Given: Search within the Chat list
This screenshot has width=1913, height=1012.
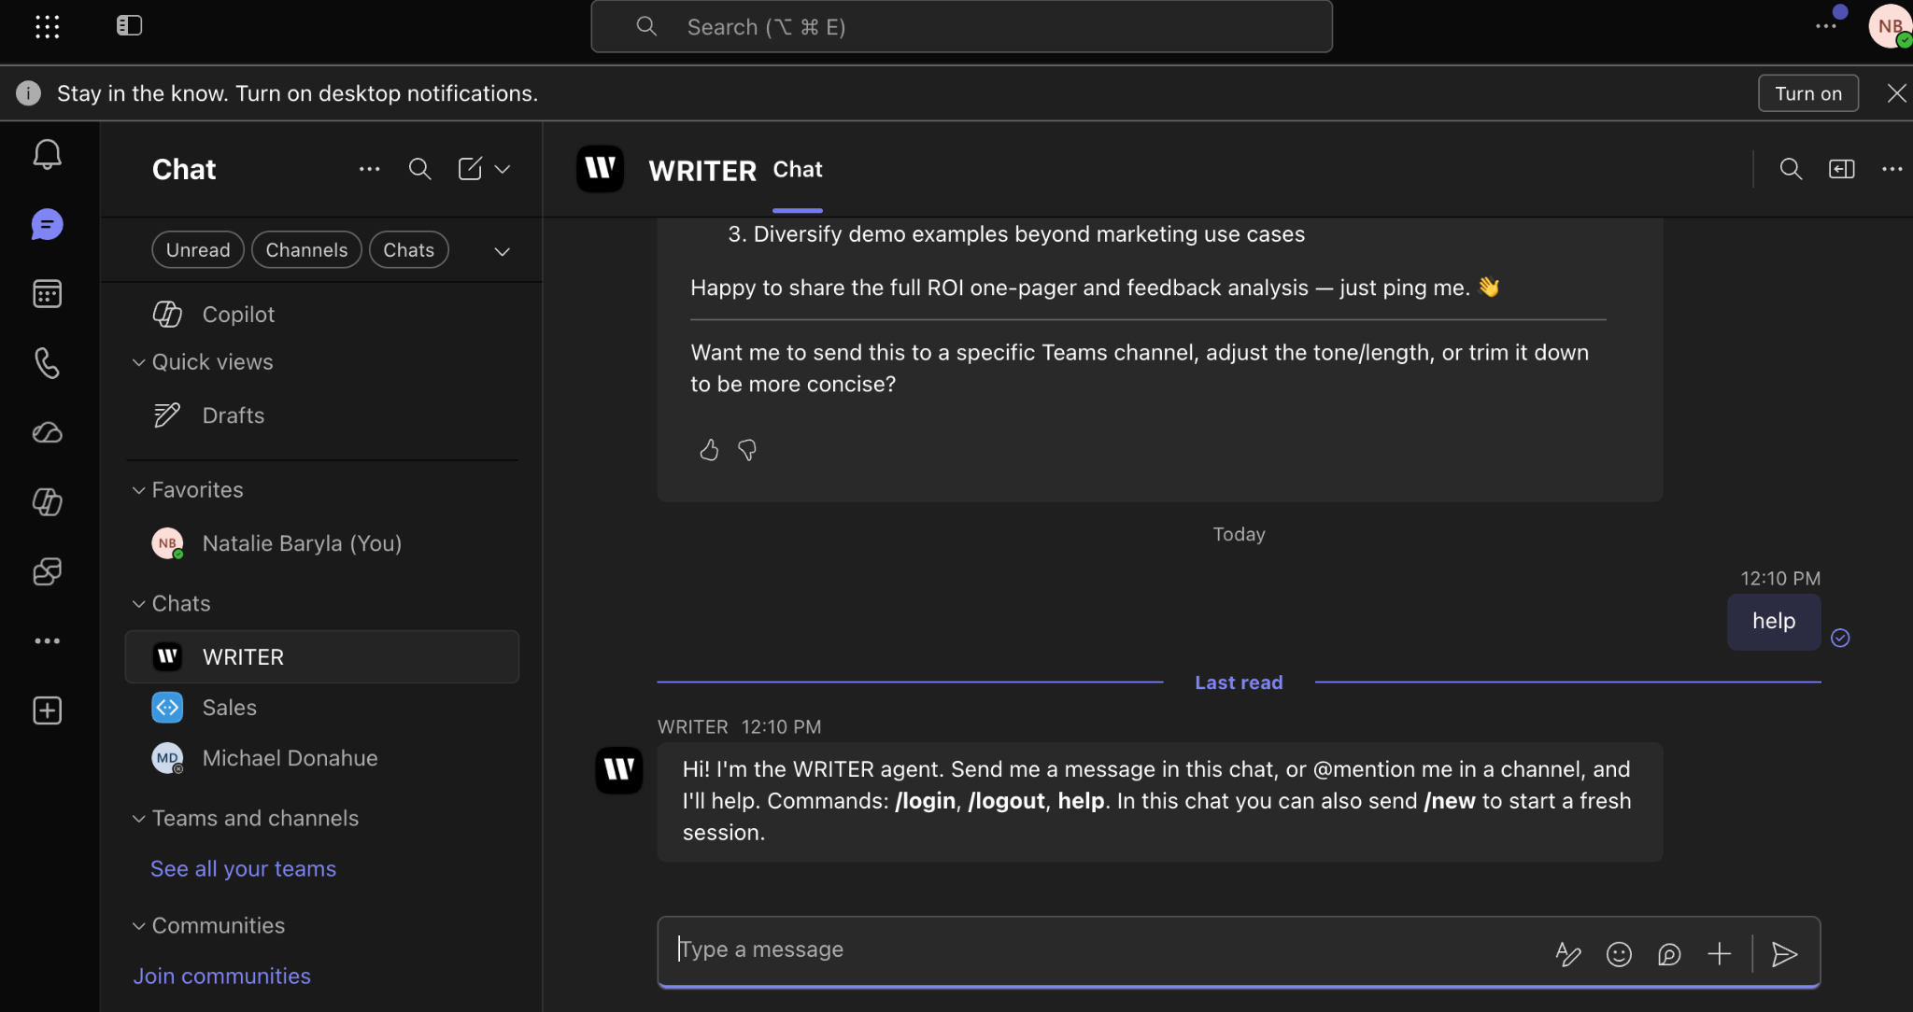Looking at the screenshot, I should click(x=420, y=169).
